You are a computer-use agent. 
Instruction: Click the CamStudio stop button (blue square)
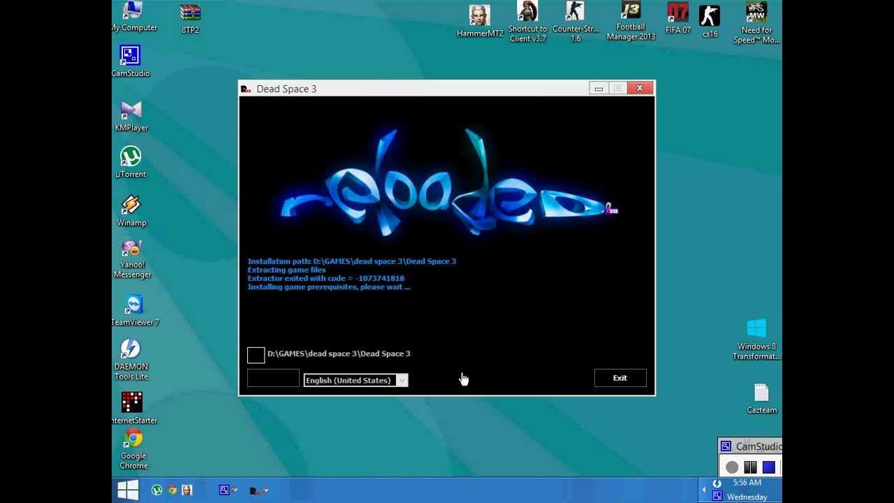pos(769,467)
